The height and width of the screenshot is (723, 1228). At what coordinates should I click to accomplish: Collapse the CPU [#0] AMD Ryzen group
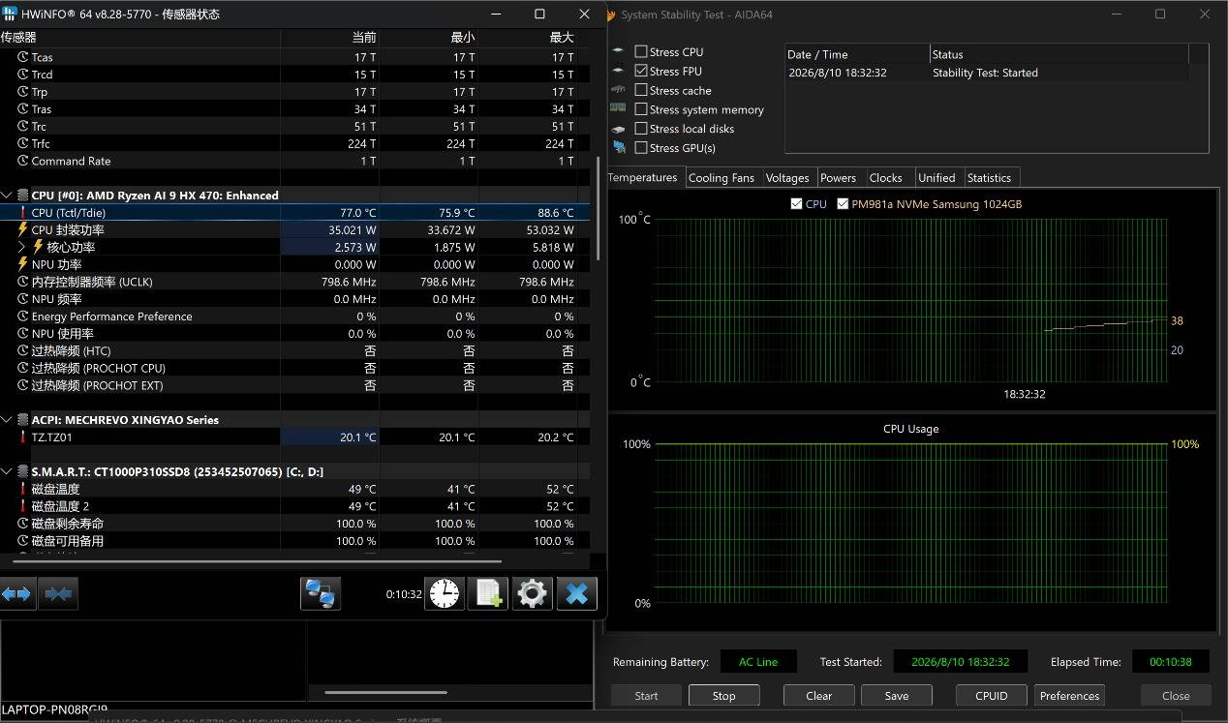point(8,196)
